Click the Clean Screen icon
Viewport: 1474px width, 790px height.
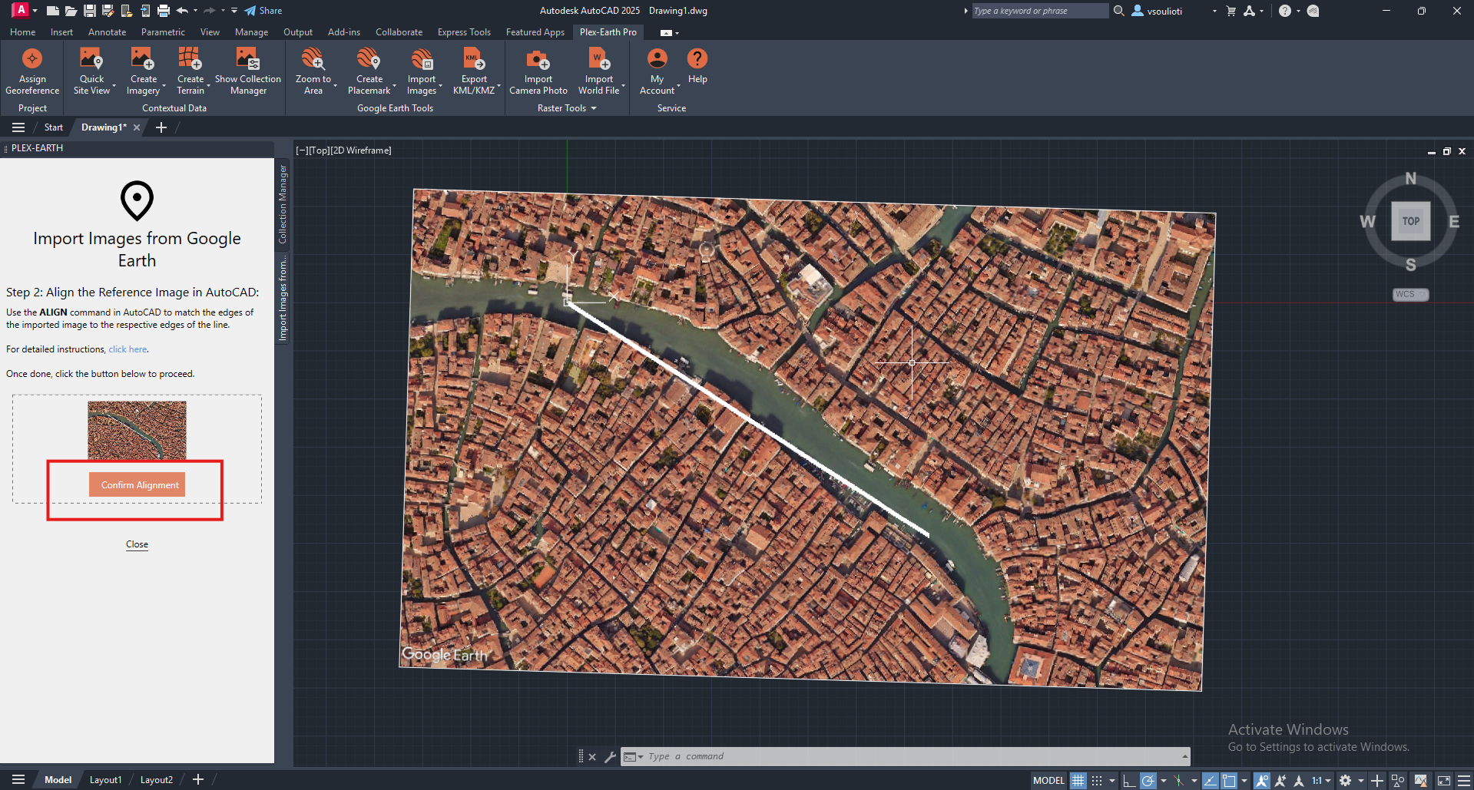1444,780
